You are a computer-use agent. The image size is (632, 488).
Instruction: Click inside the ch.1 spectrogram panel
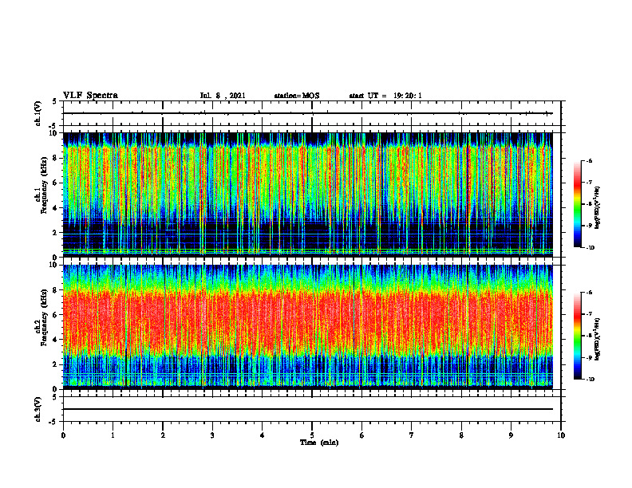[x=307, y=195]
